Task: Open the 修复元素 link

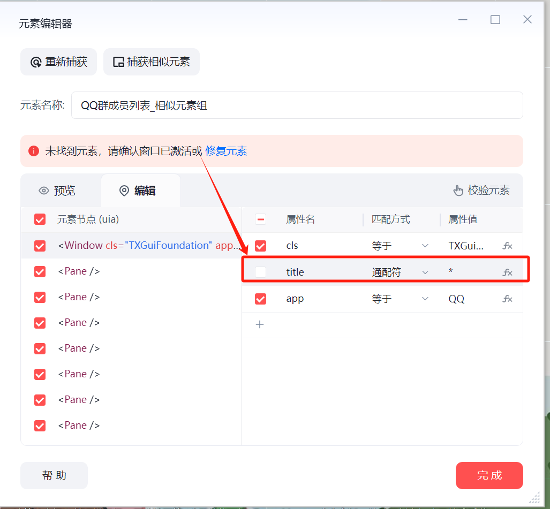Action: [226, 151]
